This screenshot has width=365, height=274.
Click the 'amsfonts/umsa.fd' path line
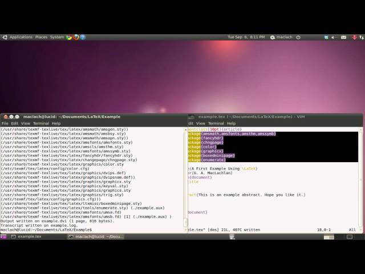pos(61,212)
